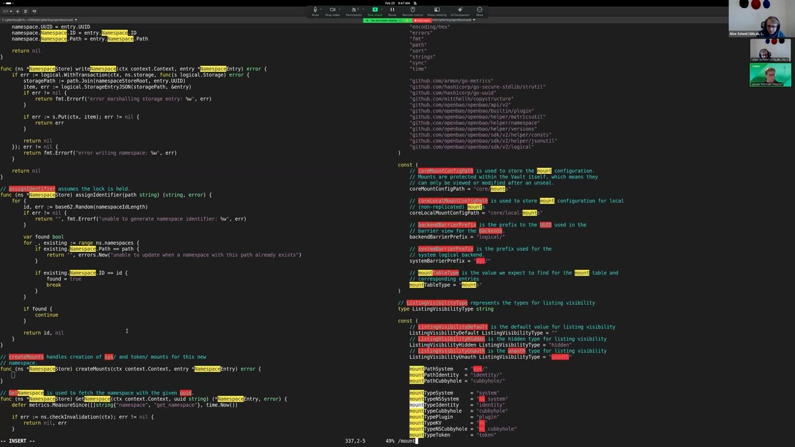Screen dimensions: 795x447
Task: Click Show meeting icon
Action: (x=437, y=11)
